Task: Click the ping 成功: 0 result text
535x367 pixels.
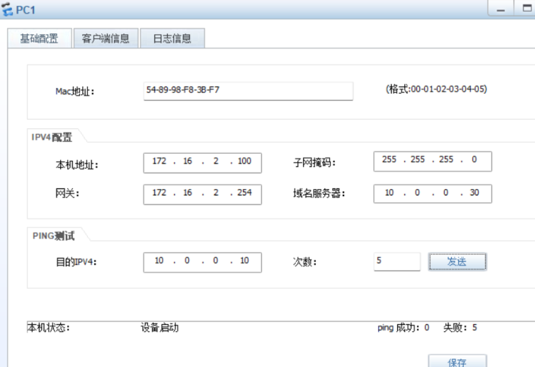Action: (x=403, y=328)
